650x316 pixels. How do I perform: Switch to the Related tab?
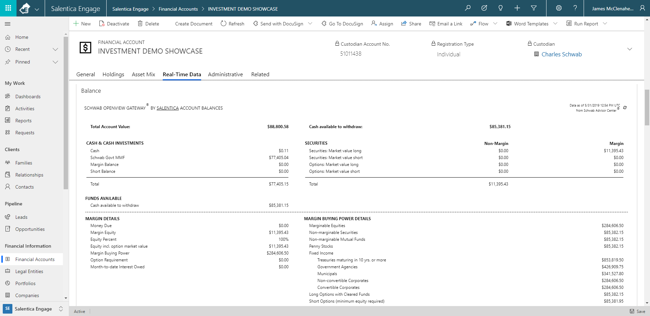[260, 75]
